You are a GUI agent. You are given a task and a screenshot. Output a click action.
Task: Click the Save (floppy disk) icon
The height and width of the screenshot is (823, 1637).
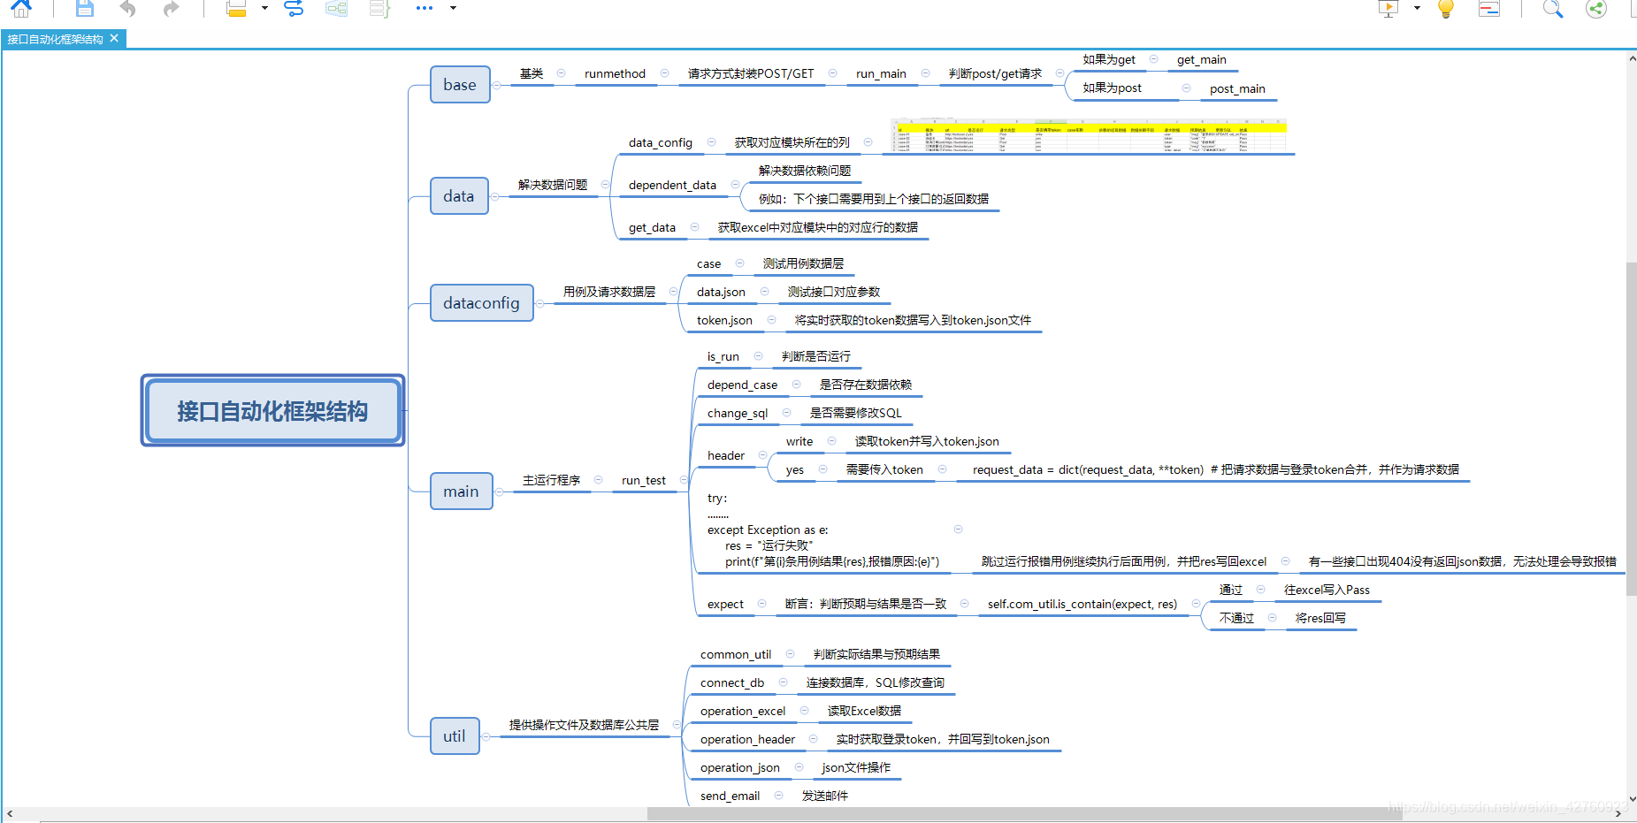pos(85,9)
